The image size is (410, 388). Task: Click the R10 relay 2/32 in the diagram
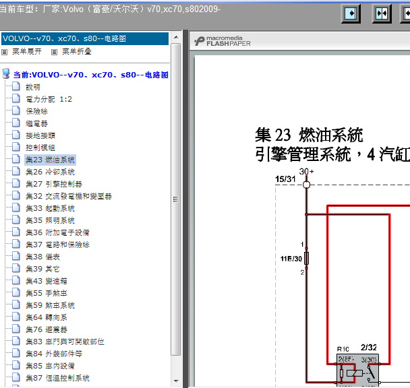(x=357, y=370)
